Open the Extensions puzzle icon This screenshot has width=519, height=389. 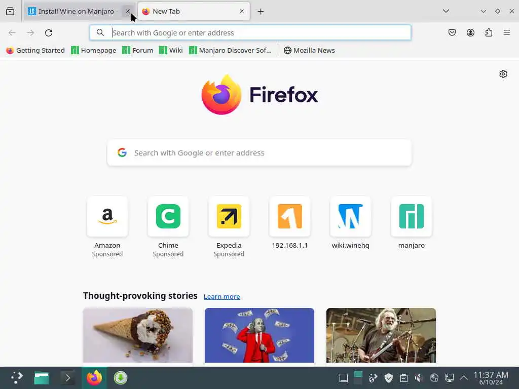(489, 32)
